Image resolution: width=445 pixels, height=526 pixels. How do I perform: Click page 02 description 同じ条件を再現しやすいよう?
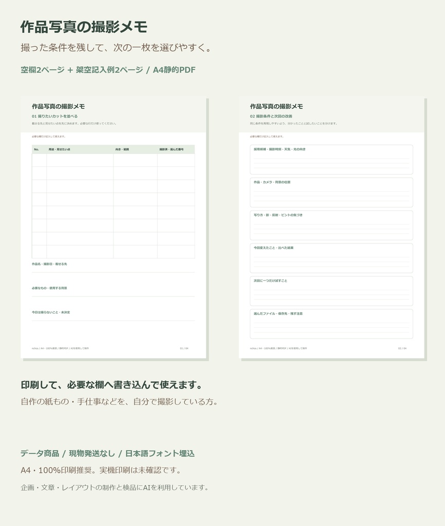(x=294, y=123)
